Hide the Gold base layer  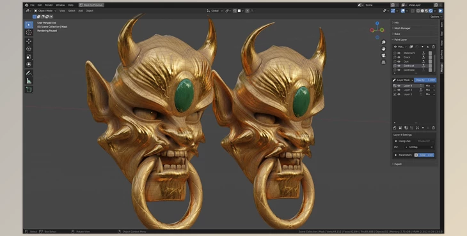point(399,70)
